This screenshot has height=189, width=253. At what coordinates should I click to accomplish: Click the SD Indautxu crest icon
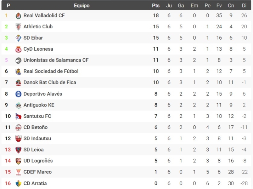point(18,139)
